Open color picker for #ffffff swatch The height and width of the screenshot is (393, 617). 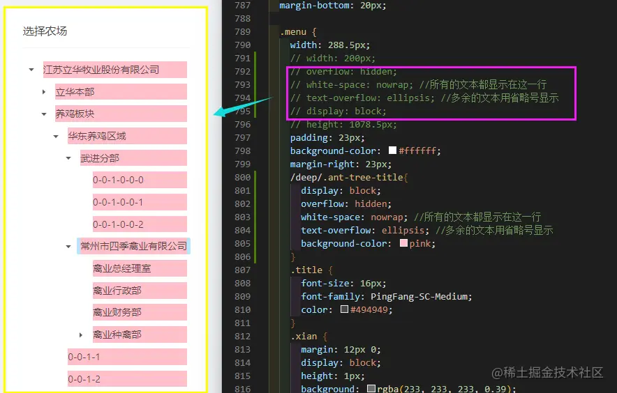pos(392,150)
